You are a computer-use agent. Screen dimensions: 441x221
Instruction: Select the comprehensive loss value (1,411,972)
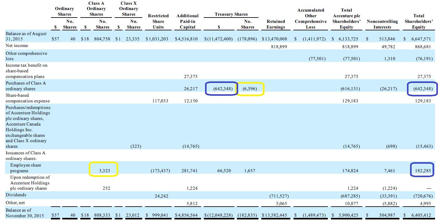(314, 39)
